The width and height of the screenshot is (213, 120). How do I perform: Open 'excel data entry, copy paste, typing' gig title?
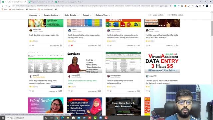coord(84,36)
